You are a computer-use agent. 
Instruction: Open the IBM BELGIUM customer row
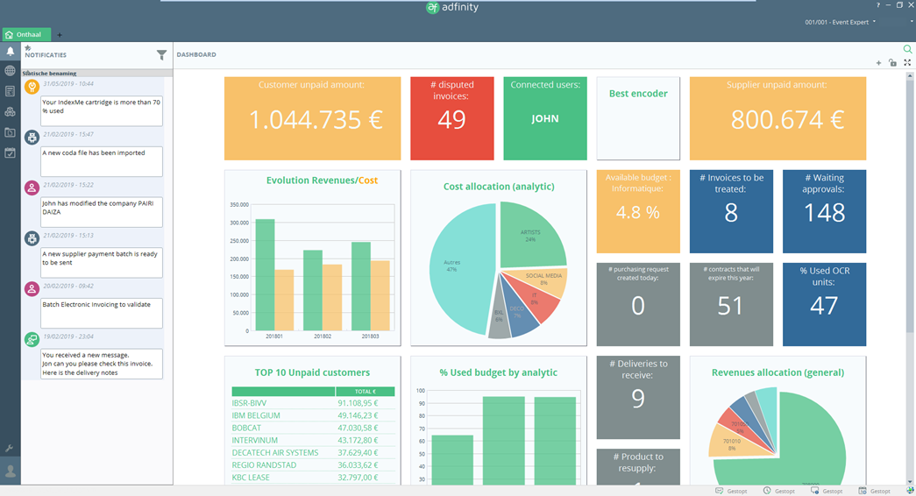click(256, 415)
